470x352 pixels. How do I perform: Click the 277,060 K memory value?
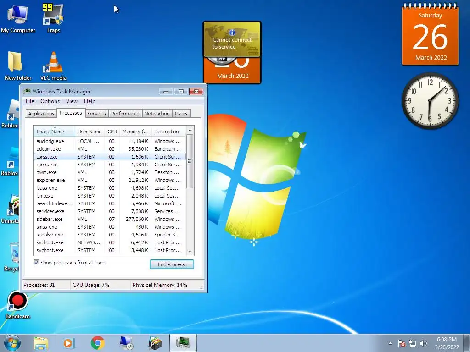137,219
